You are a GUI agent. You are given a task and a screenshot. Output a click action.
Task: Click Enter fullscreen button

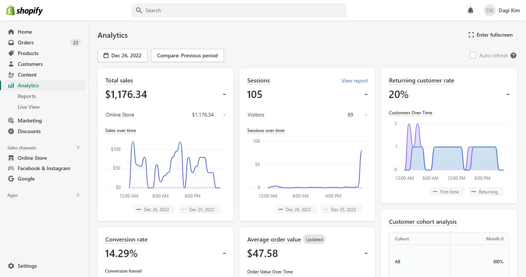pos(490,35)
